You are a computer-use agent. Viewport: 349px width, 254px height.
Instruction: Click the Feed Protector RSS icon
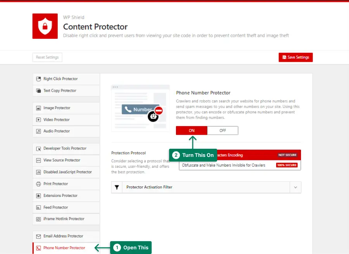pyautogui.click(x=38, y=208)
